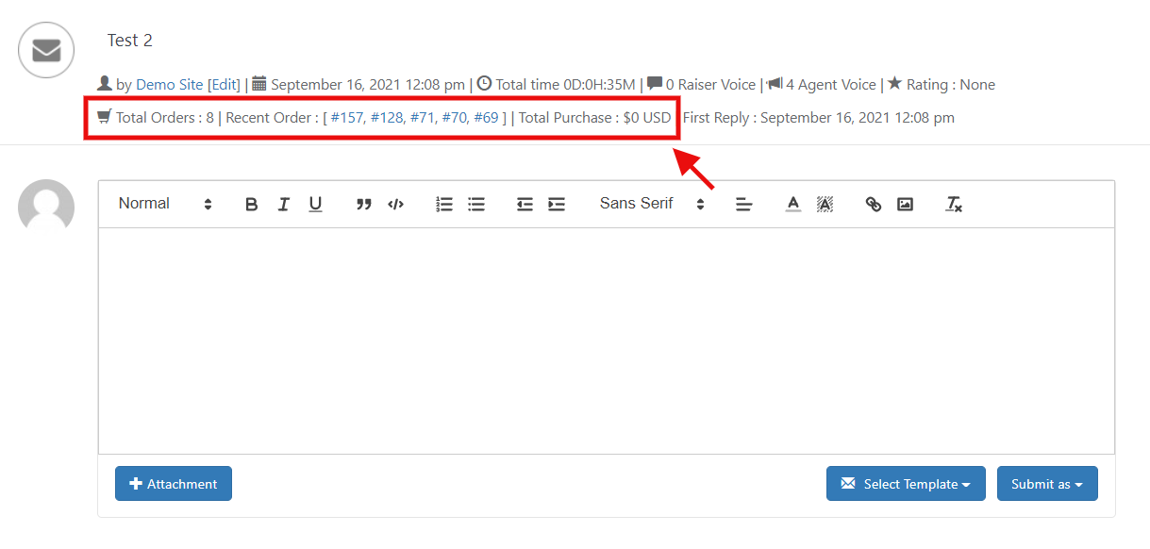Open the text alignment options
The width and height of the screenshot is (1150, 549).
744,204
